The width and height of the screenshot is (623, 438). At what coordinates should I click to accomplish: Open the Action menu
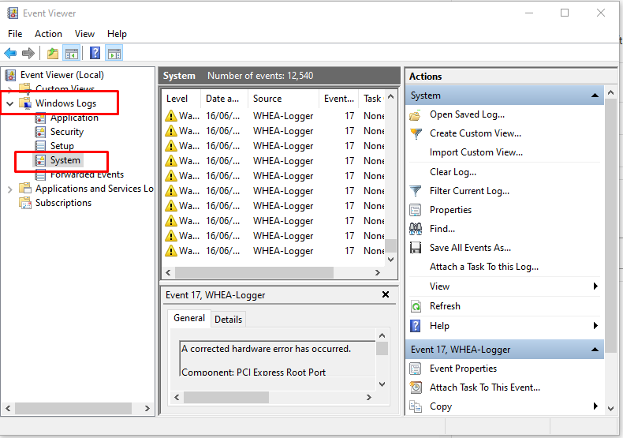pyautogui.click(x=48, y=34)
